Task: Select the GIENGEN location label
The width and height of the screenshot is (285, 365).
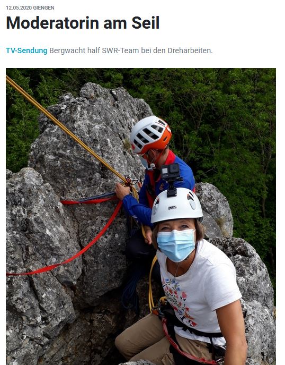Action: [43, 7]
